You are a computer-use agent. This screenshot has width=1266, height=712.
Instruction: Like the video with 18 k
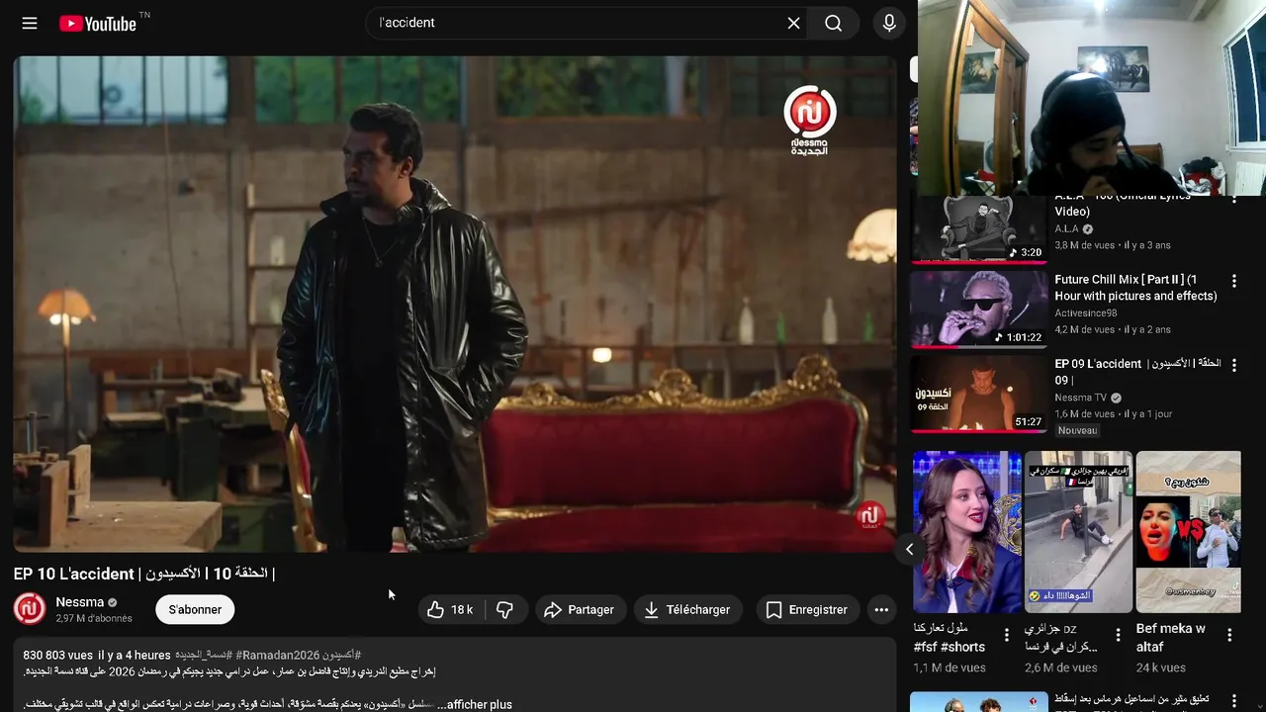tap(451, 609)
